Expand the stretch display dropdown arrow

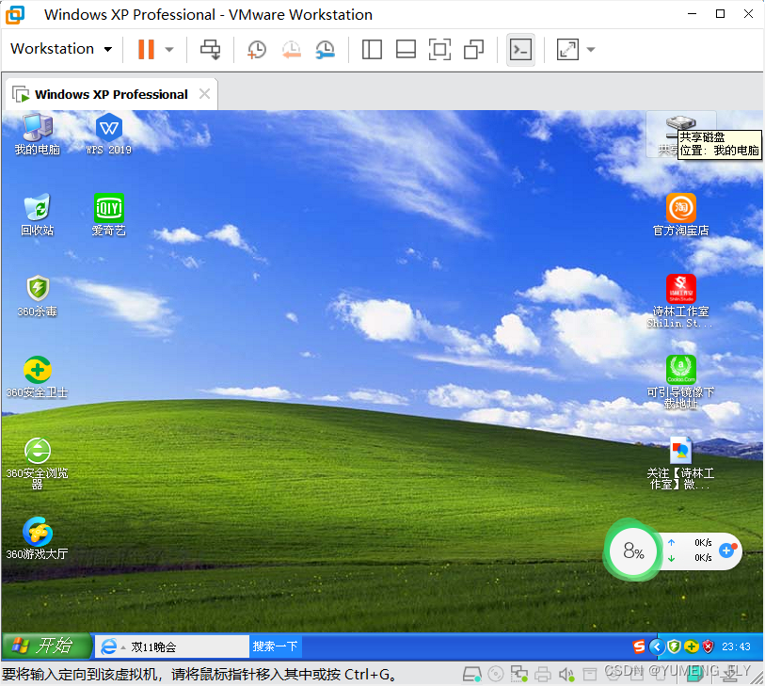pos(591,49)
